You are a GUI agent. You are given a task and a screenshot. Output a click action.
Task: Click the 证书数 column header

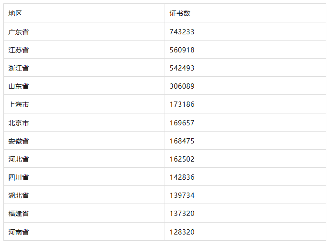pyautogui.click(x=180, y=13)
